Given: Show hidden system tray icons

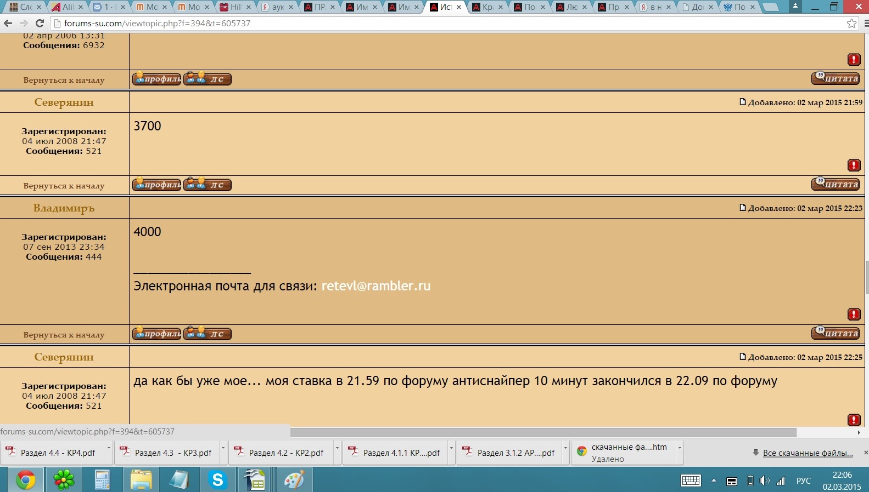Looking at the screenshot, I should pos(714,480).
